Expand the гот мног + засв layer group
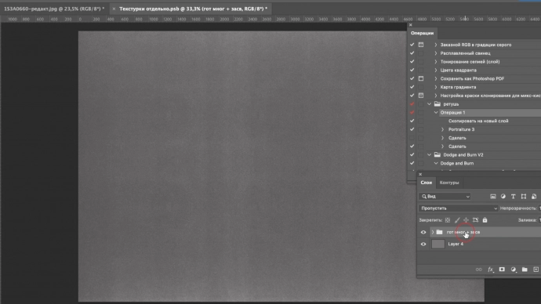 (x=433, y=232)
